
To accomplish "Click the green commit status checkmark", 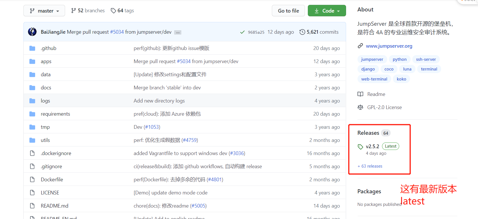I will pos(242,32).
